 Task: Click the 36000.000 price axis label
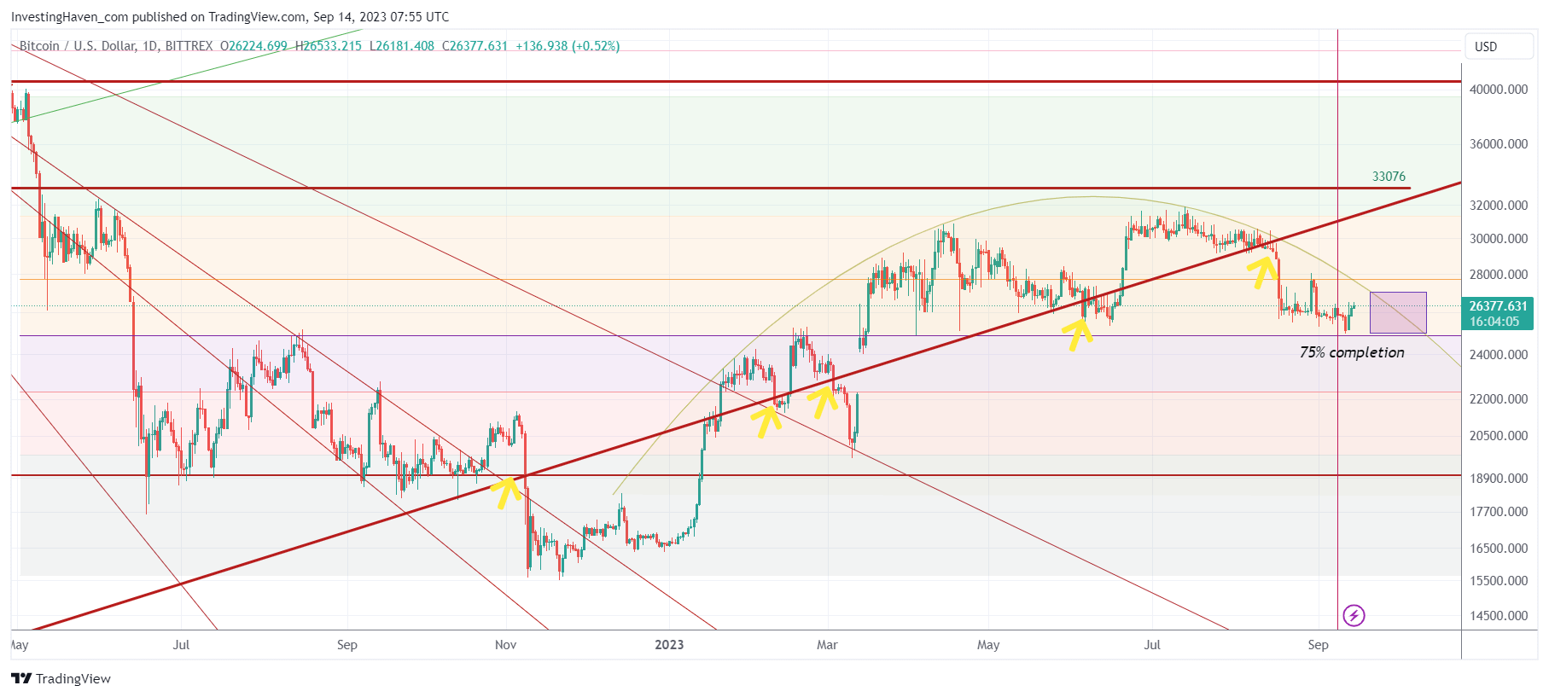[1499, 144]
